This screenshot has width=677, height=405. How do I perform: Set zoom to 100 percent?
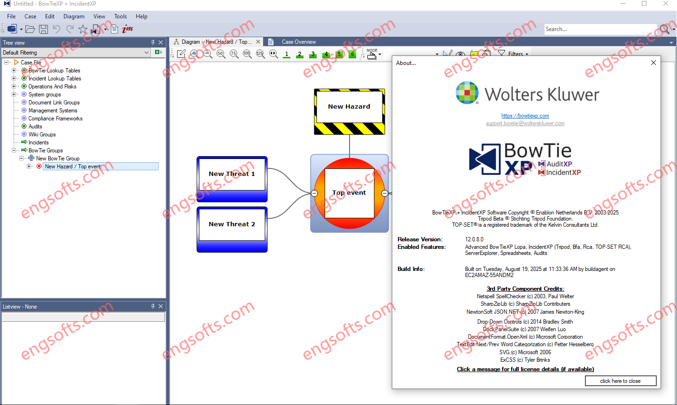click(247, 54)
